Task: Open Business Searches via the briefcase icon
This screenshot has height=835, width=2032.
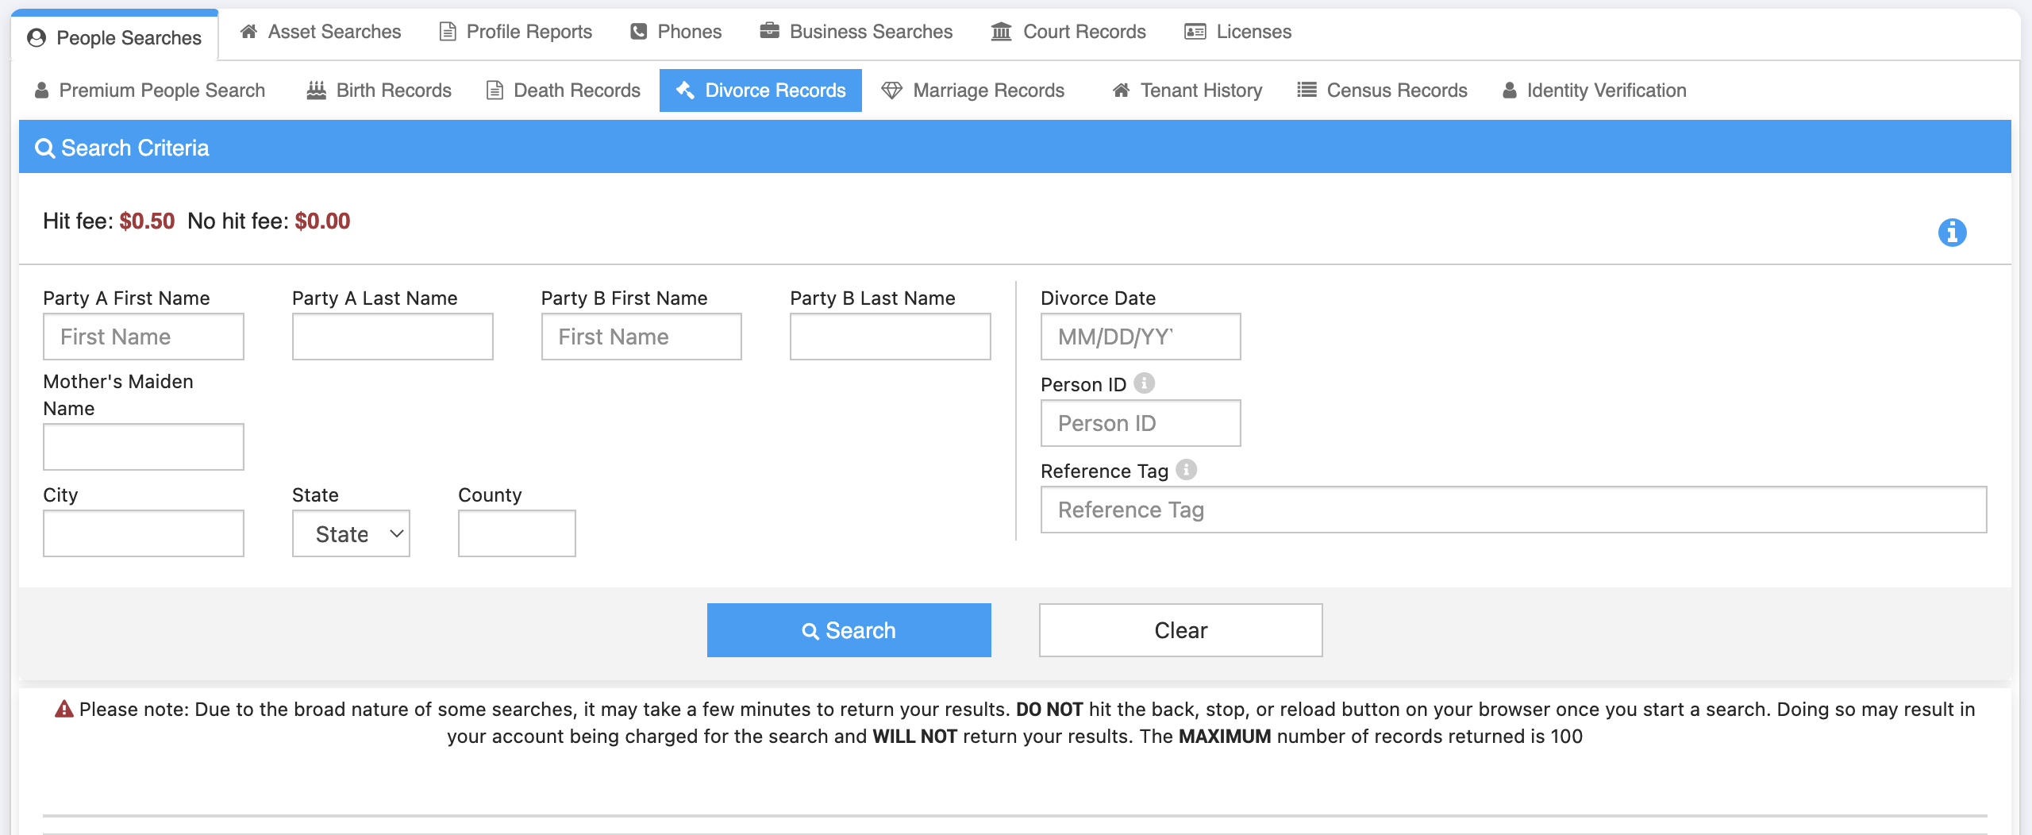Action: [769, 32]
